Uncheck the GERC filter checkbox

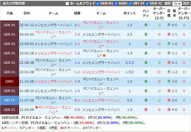point(116,3)
